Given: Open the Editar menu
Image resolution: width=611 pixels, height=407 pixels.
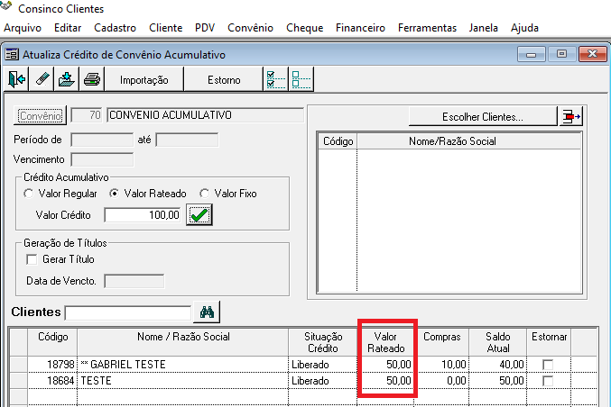Looking at the screenshot, I should pos(68,28).
